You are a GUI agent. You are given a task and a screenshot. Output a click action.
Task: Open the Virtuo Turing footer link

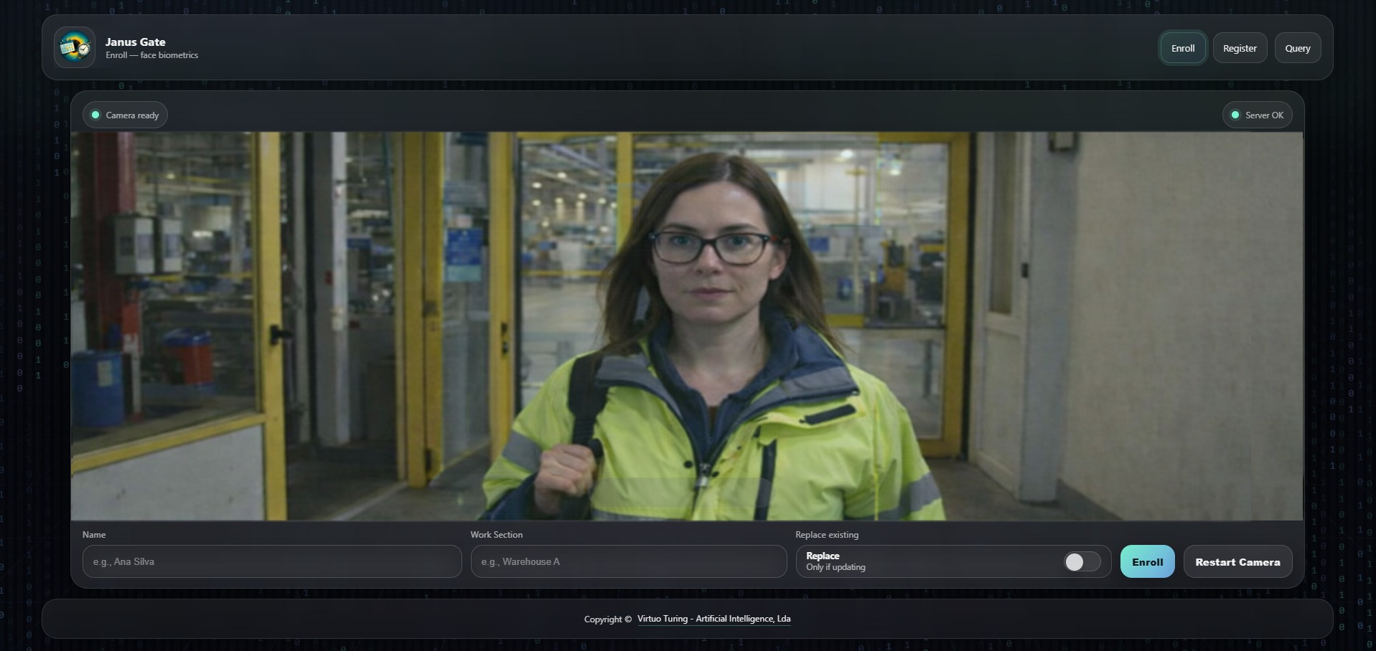pyautogui.click(x=713, y=619)
